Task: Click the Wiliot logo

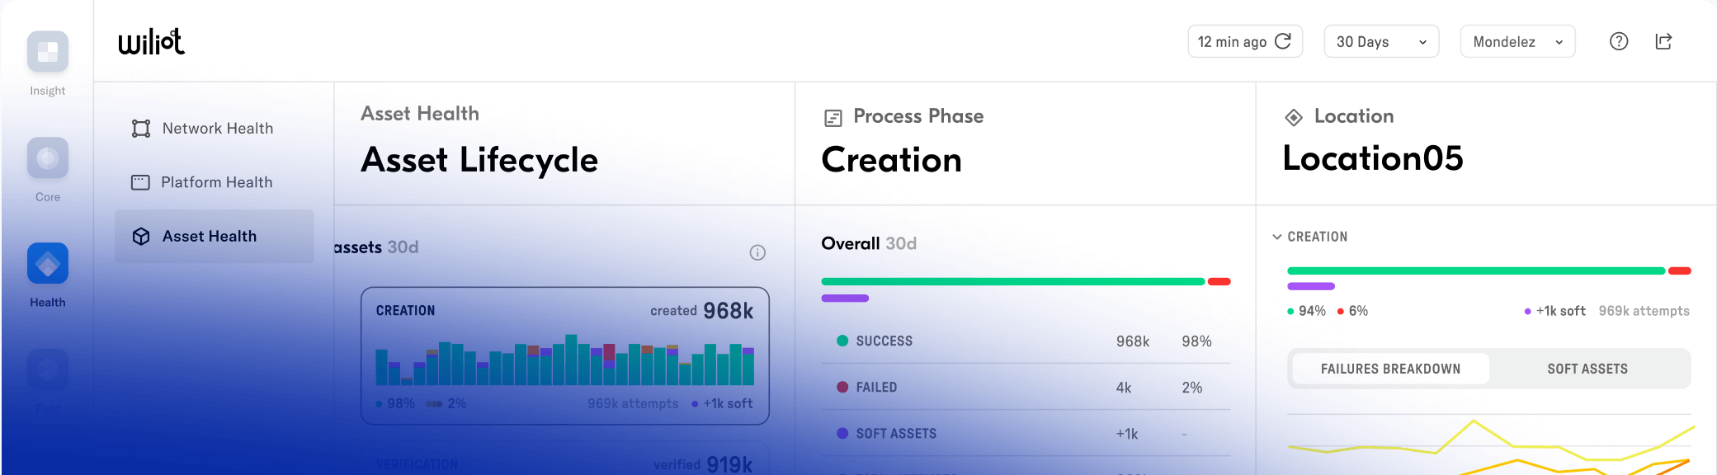Action: point(152,42)
